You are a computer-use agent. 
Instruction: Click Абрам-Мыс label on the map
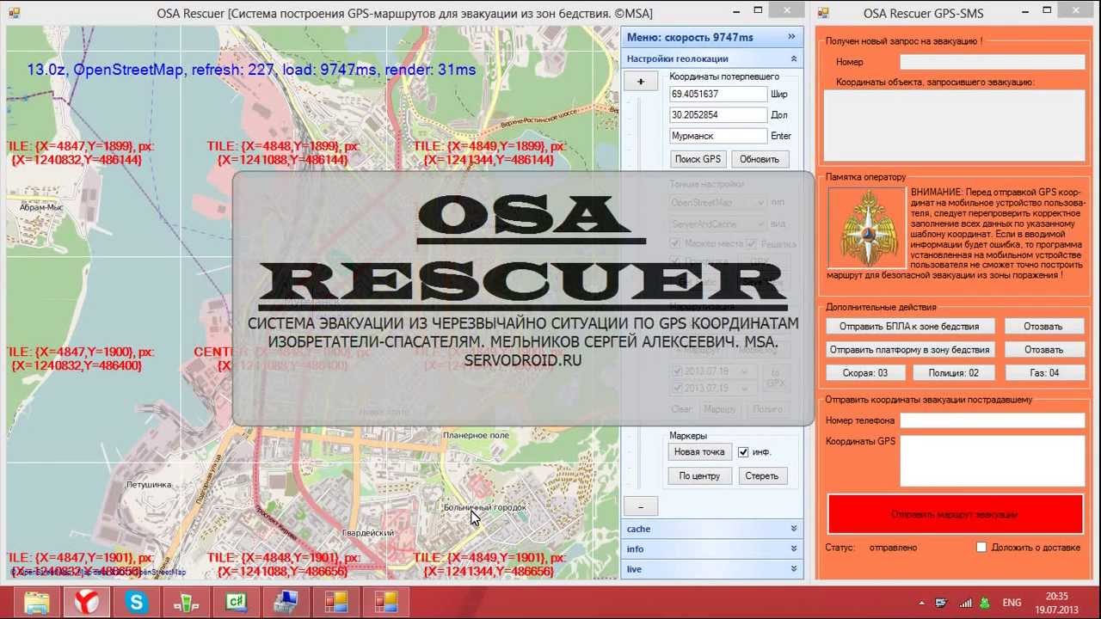[40, 207]
